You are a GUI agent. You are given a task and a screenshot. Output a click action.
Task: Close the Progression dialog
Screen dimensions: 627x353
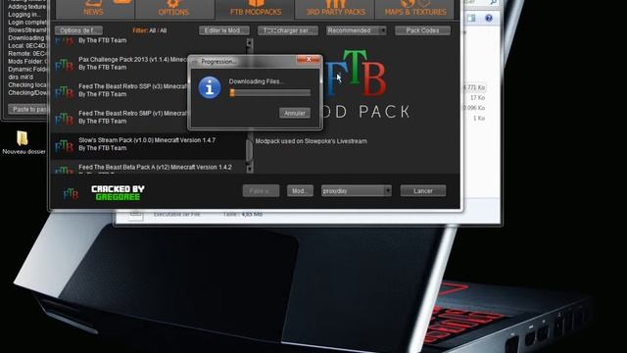point(309,59)
